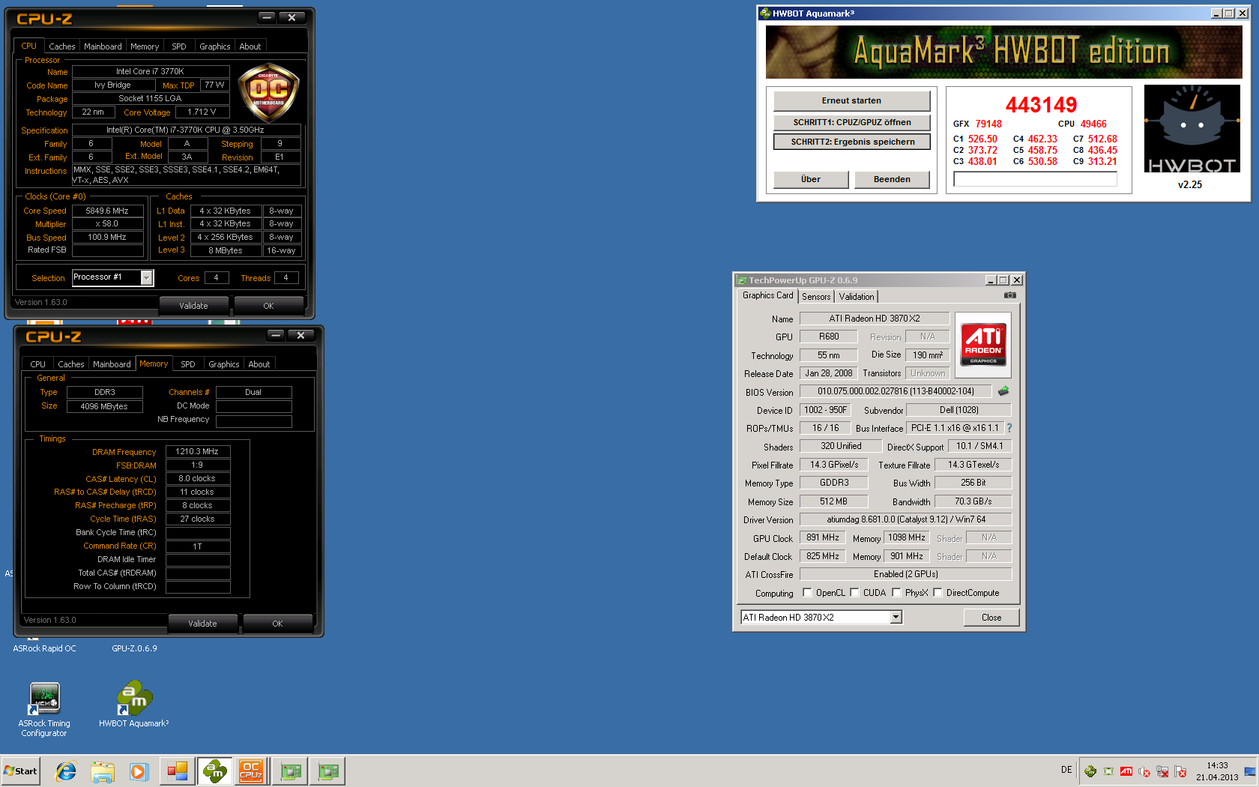Image resolution: width=1259 pixels, height=787 pixels.
Task: Click the DE language indicator on the taskbar
Action: point(1066,770)
